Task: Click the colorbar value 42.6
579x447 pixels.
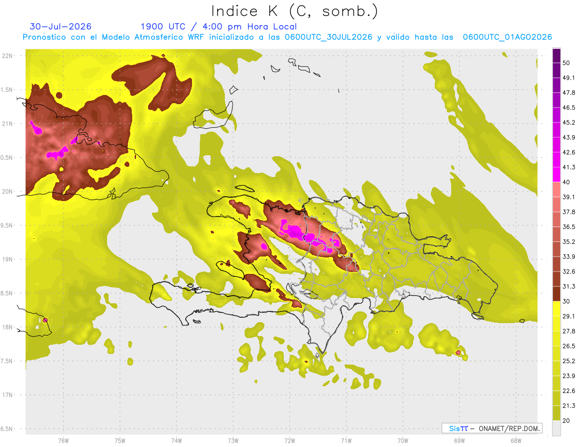Action: click(568, 152)
